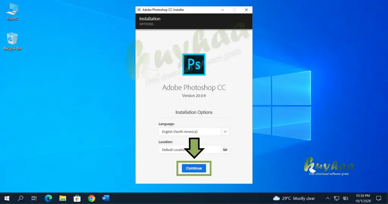Click the Adobe Photoshop CC product title
Screen dimensions: 388x204
point(194,87)
